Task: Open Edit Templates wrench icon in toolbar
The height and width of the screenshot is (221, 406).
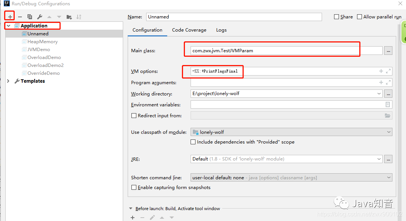Action: tap(40, 17)
